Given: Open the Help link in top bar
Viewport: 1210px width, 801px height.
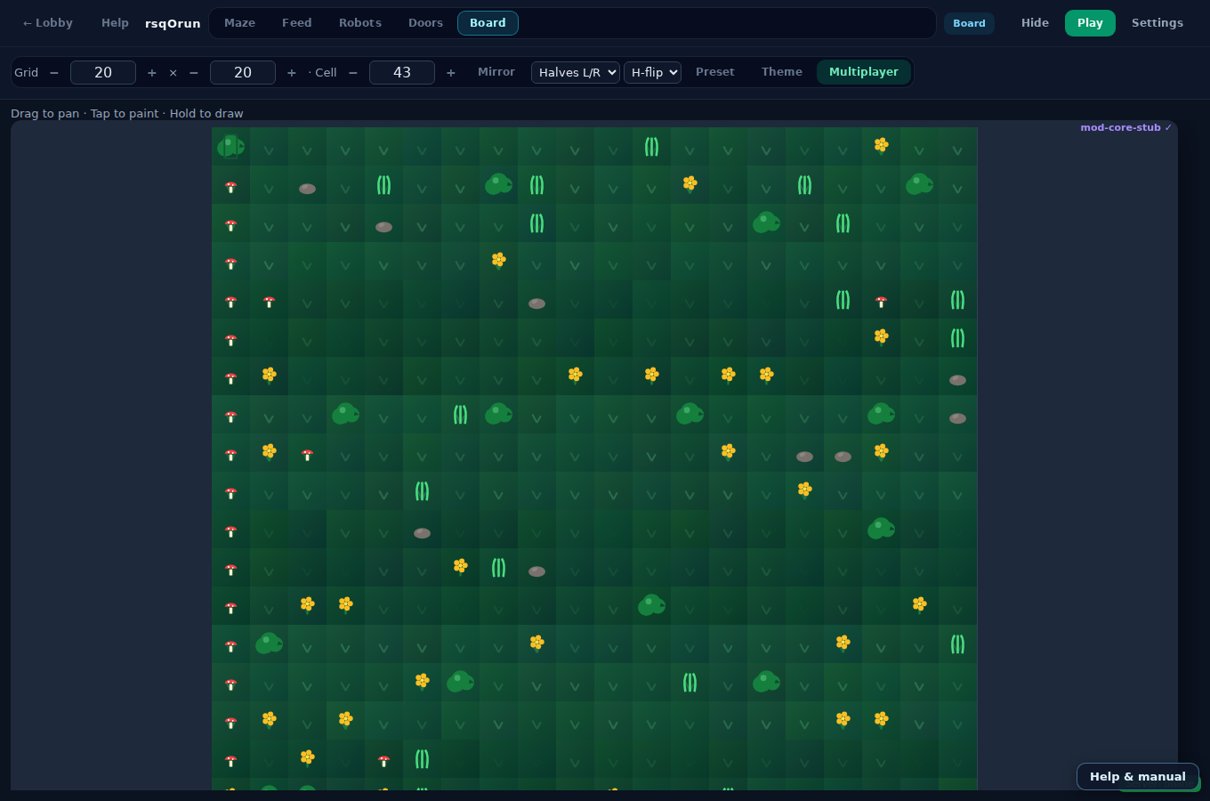Looking at the screenshot, I should tap(115, 23).
